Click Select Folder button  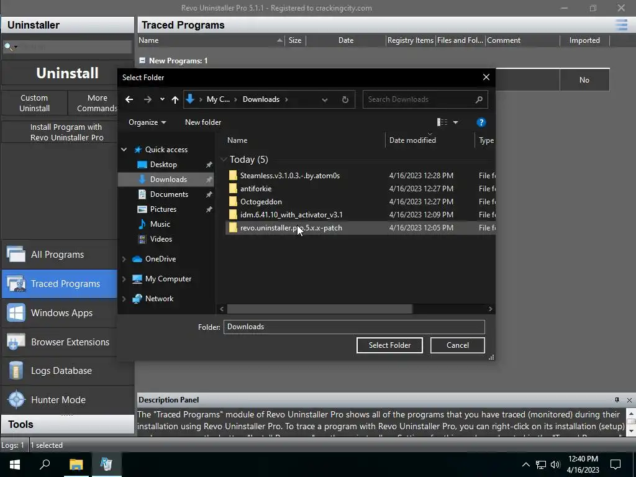coord(389,345)
